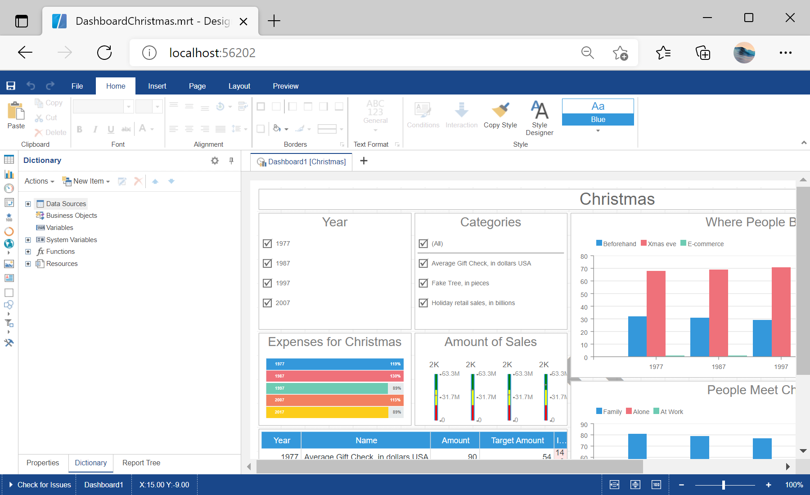Click the zoom slider handle
The image size is (810, 495).
pyautogui.click(x=723, y=485)
